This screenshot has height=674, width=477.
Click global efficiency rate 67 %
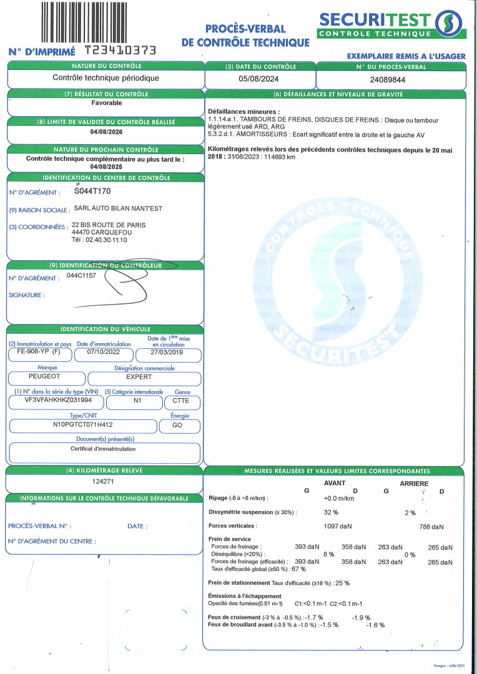(x=298, y=569)
